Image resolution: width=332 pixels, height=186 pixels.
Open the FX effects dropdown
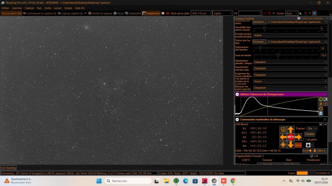[x=250, y=13]
